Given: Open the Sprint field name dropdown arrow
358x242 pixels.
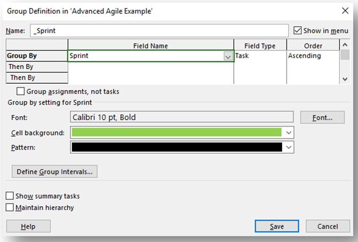Looking at the screenshot, I should [x=228, y=56].
